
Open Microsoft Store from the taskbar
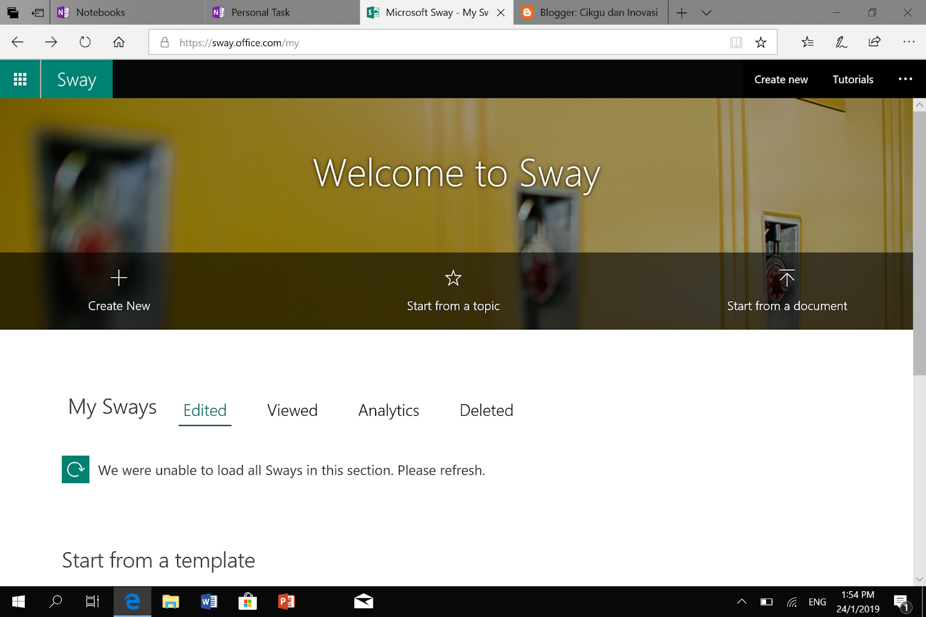pyautogui.click(x=247, y=602)
